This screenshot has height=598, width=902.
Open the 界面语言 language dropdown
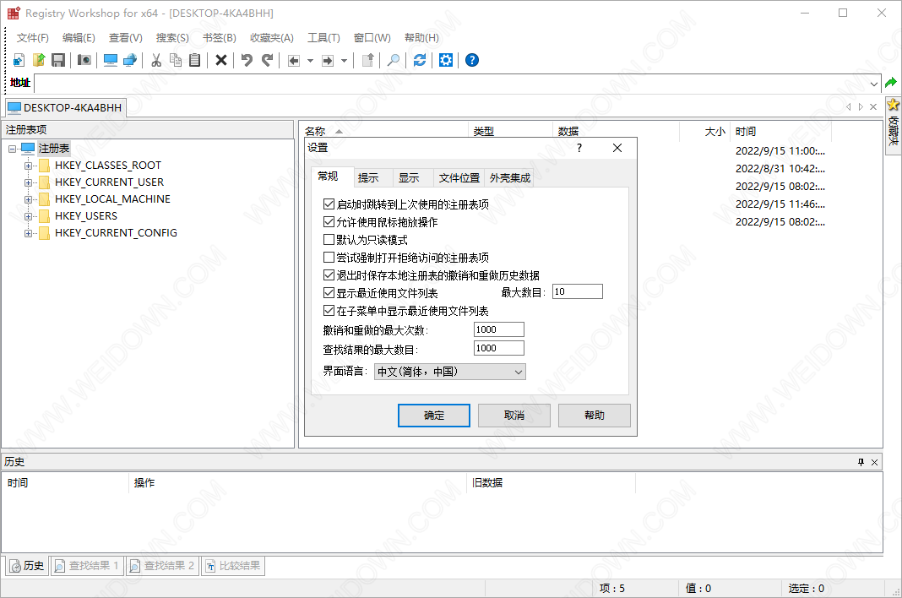point(449,372)
